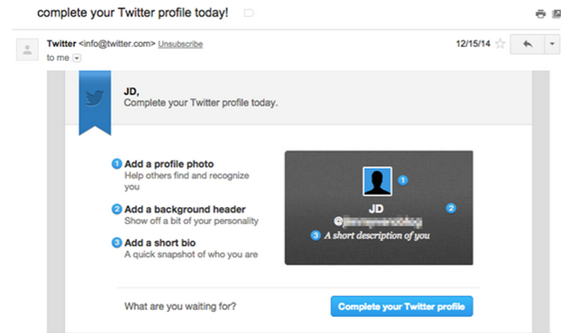Click the 'Add a background header' heading
Screen dimensions: 561x333
coord(185,210)
